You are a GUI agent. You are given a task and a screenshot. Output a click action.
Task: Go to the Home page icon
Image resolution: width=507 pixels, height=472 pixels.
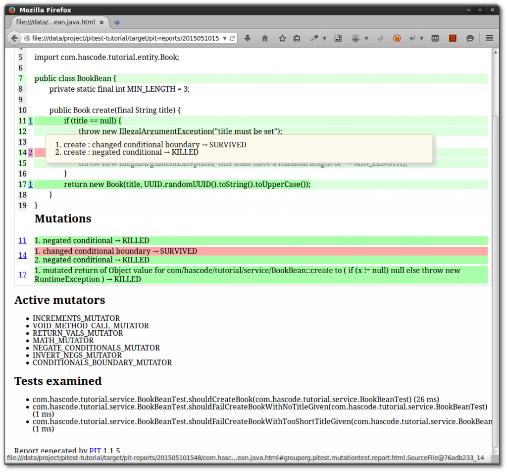[x=265, y=38]
